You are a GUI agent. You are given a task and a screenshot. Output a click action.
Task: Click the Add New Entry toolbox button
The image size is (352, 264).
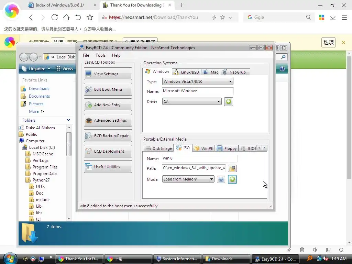pos(108,105)
